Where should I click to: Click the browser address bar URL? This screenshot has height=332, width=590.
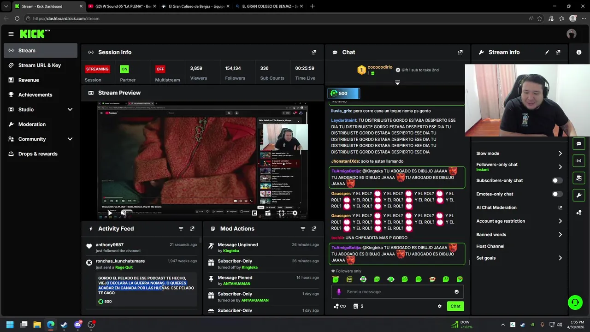tap(66, 18)
